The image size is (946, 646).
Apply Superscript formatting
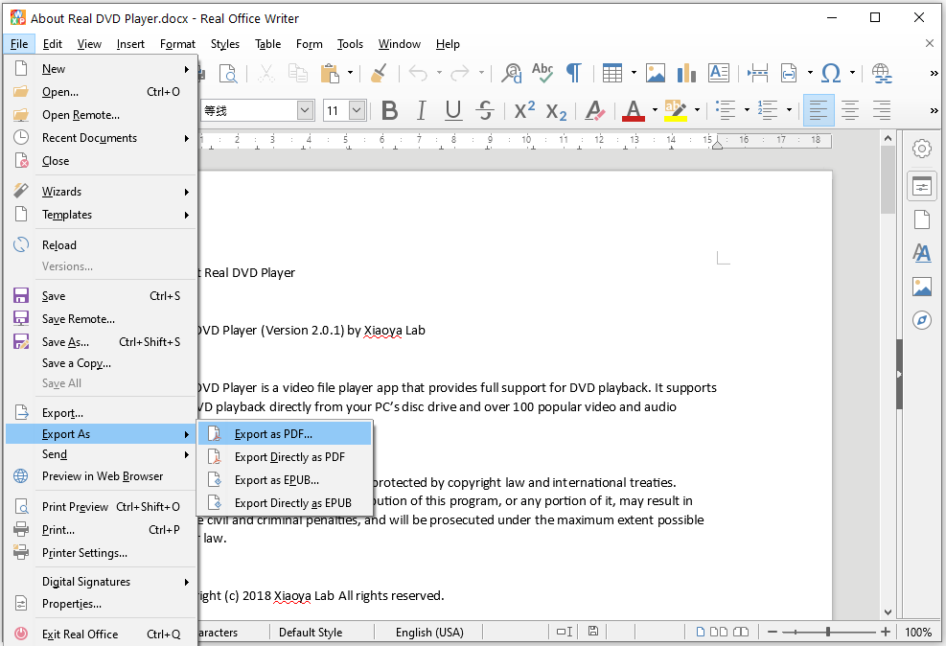[524, 110]
